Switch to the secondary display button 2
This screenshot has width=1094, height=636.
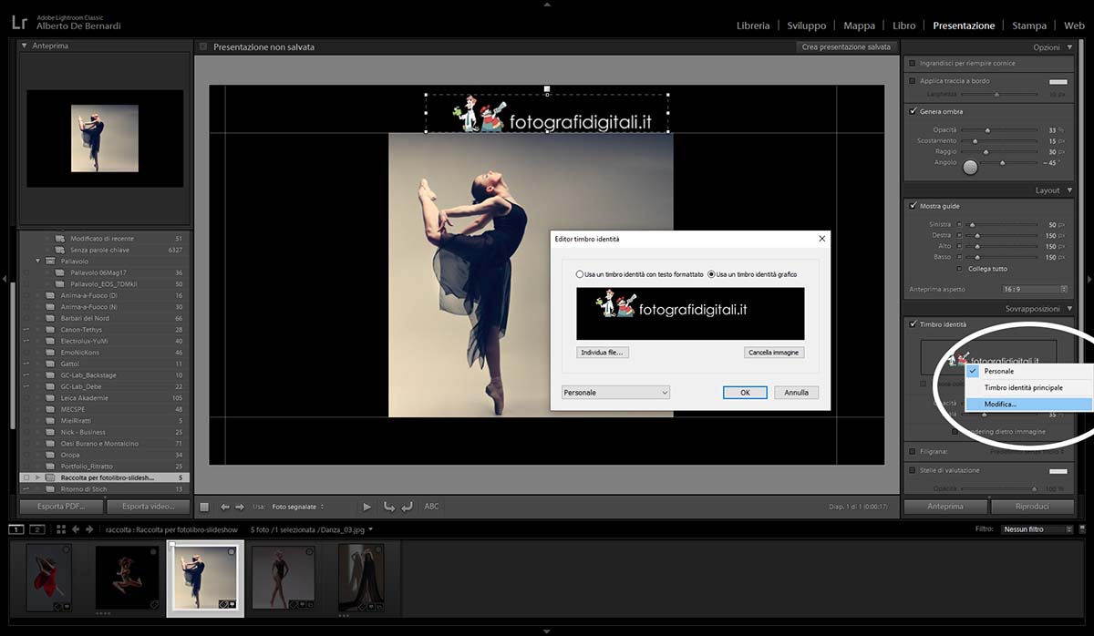(37, 529)
